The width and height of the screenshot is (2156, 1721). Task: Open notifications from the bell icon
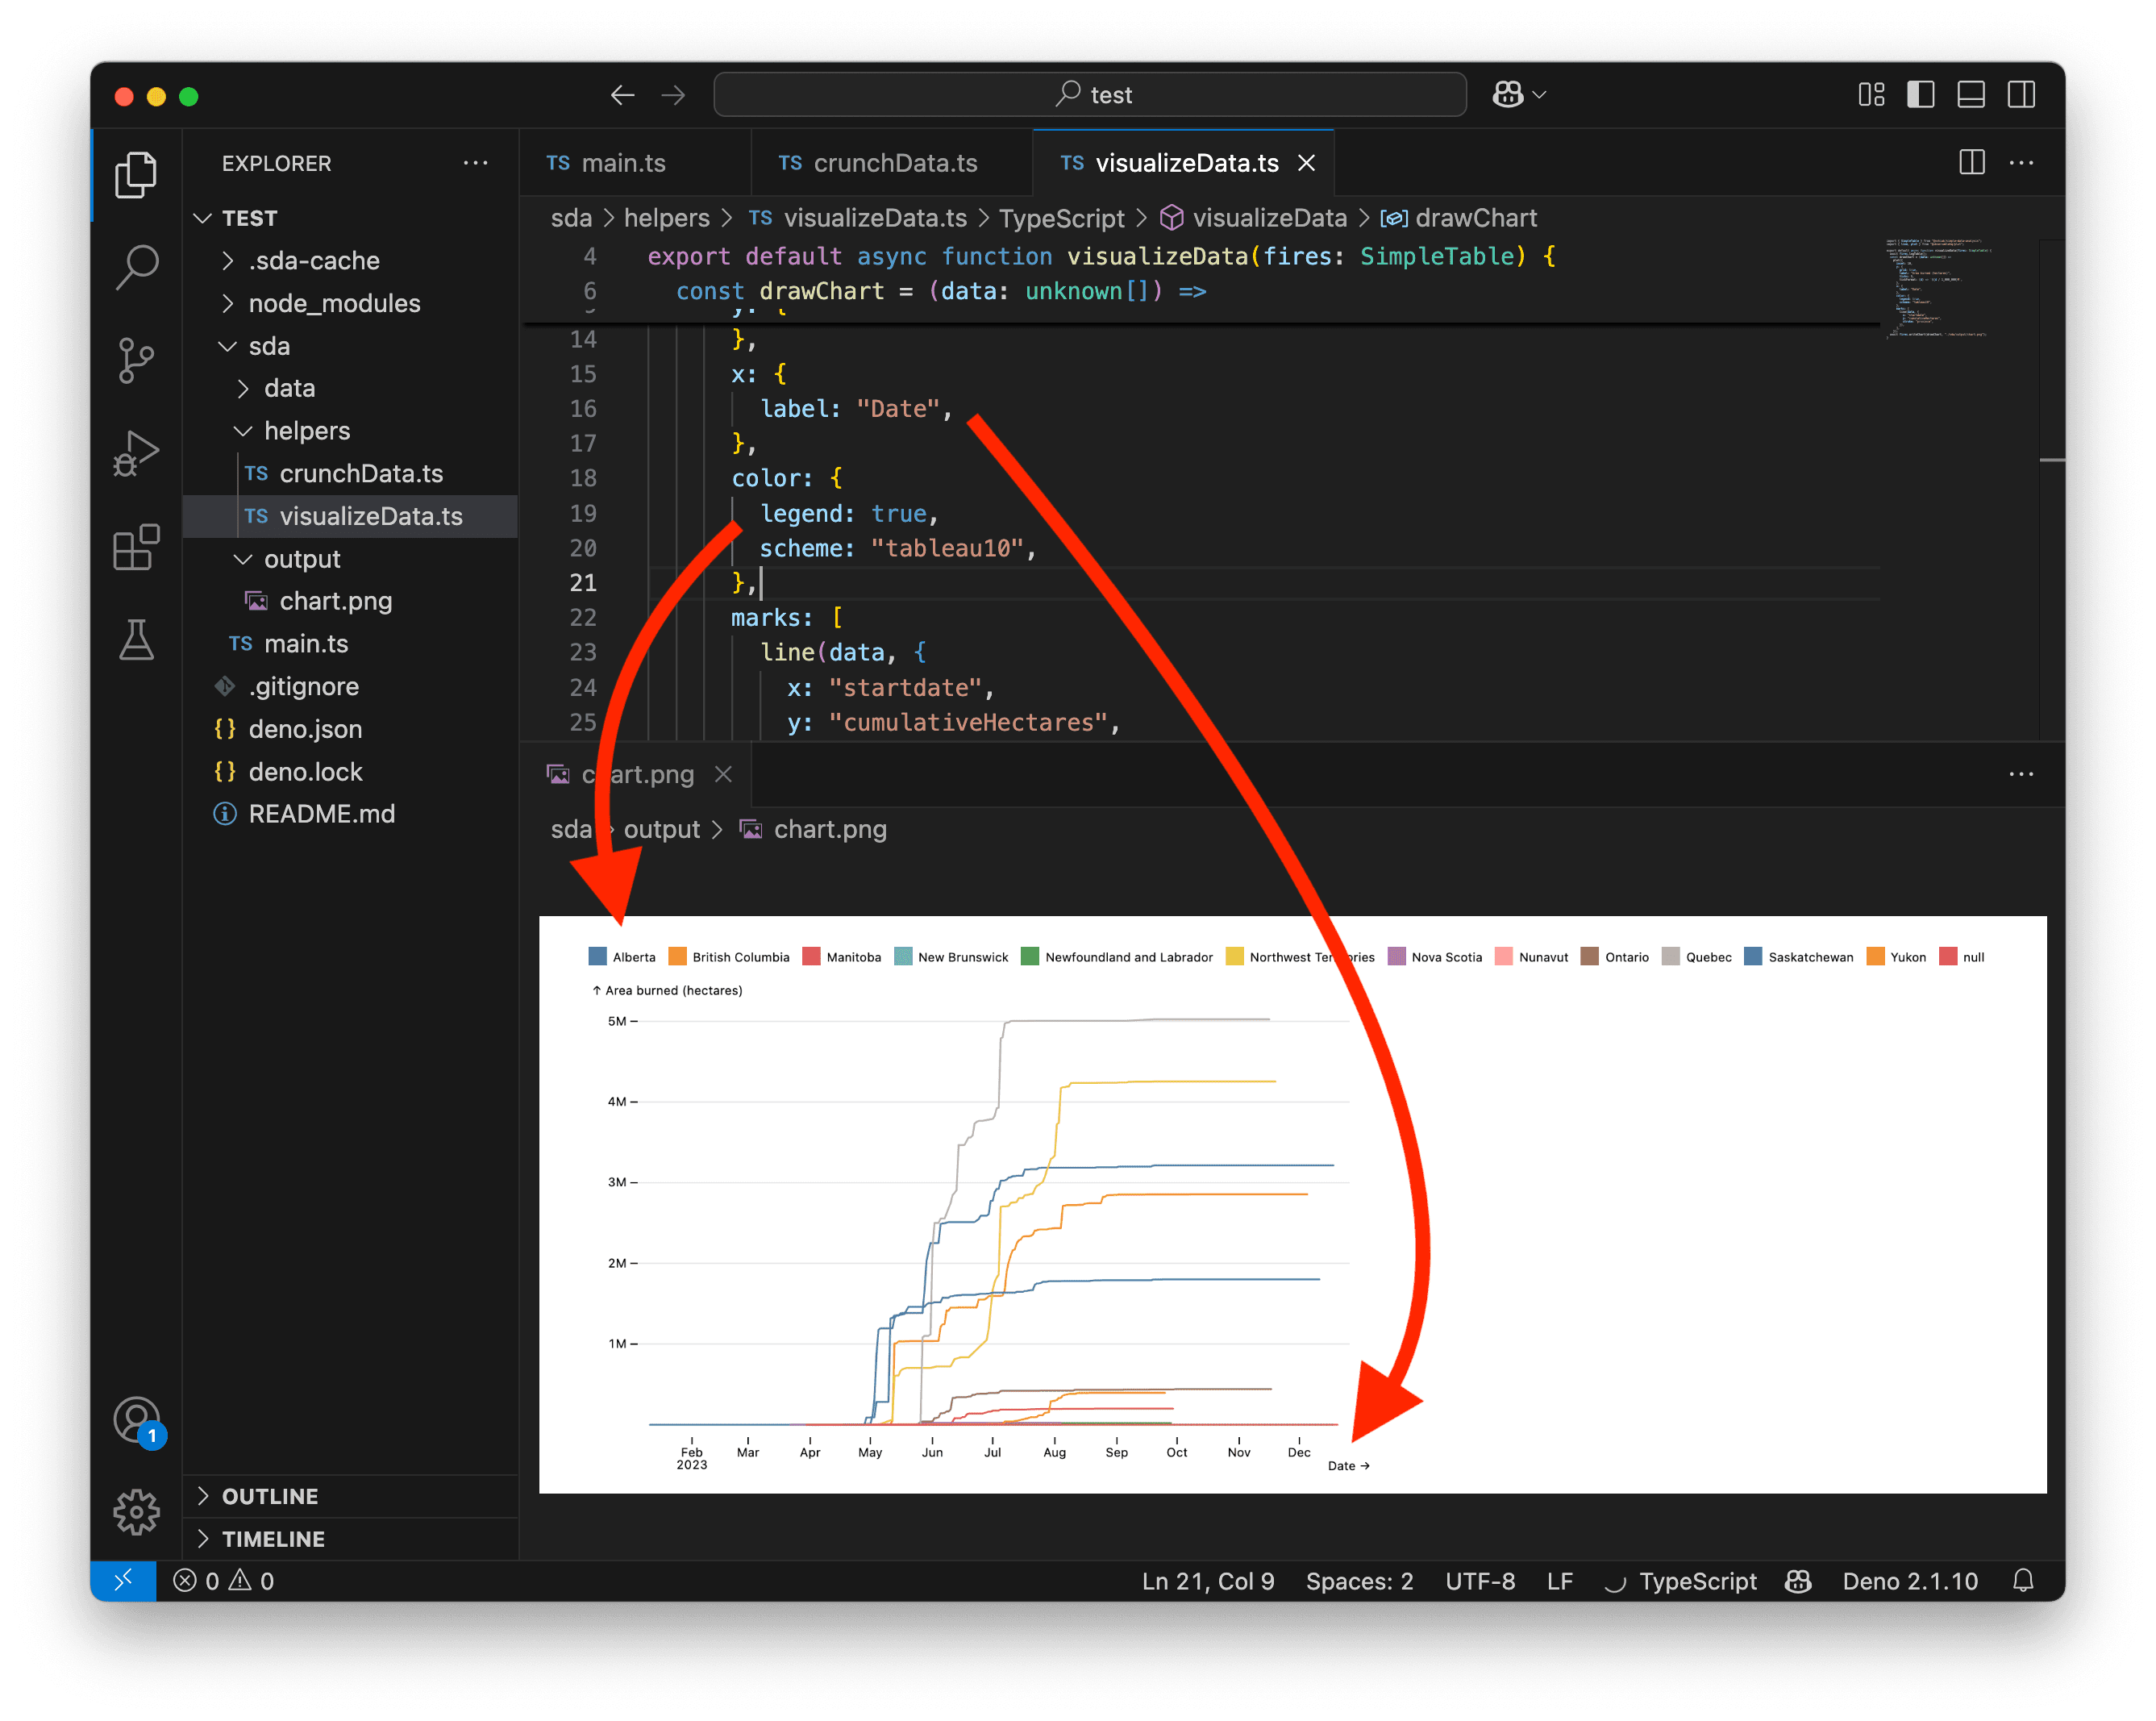point(2024,1580)
